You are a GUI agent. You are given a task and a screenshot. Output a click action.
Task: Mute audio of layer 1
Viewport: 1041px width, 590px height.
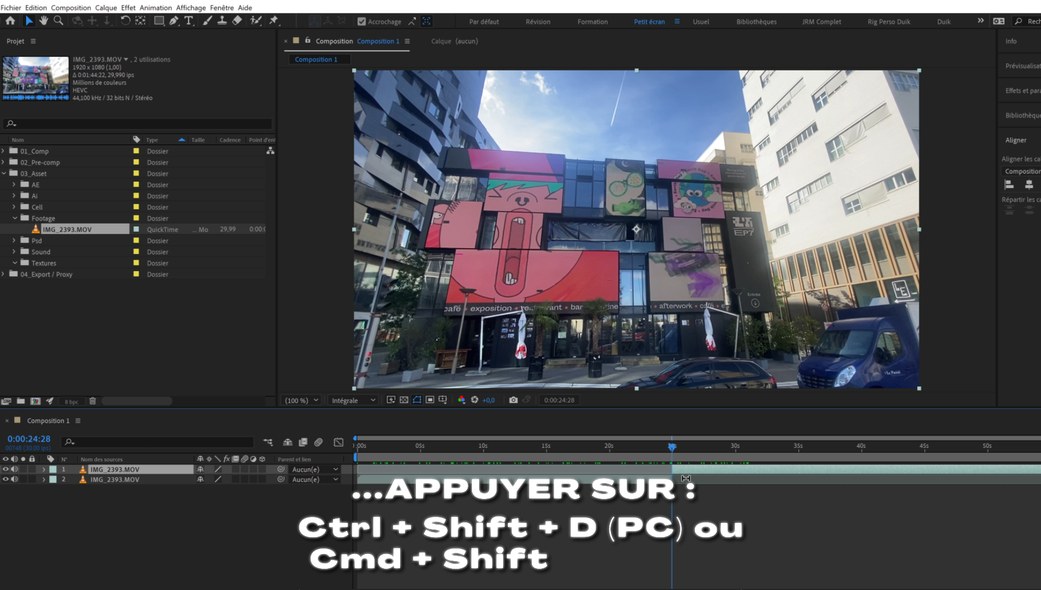[x=15, y=469]
